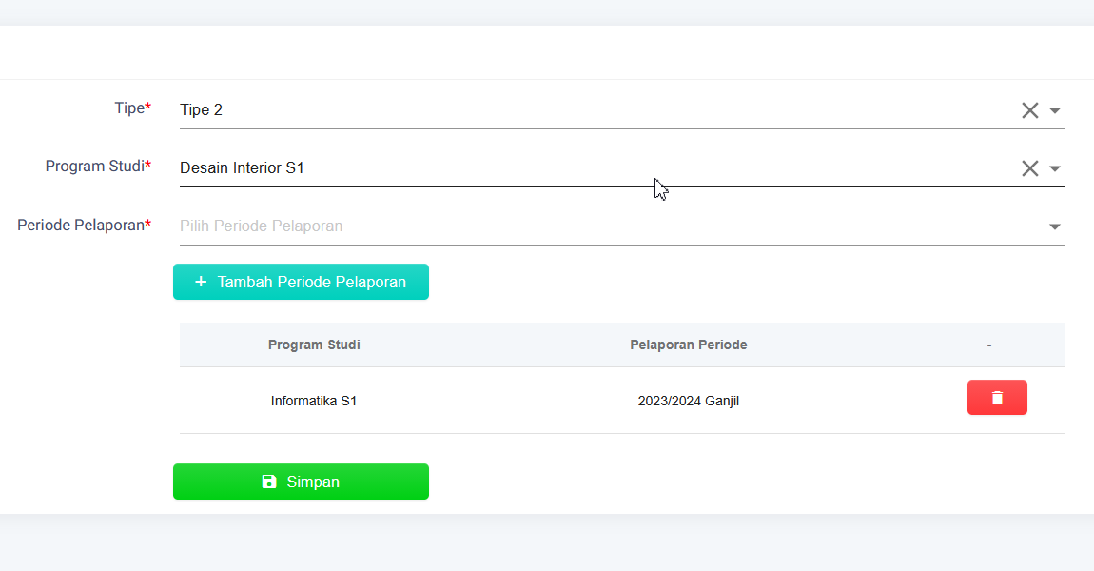Screen dimensions: 1094x571
Task: Clear the Tipe field with X icon
Action: [x=1030, y=110]
